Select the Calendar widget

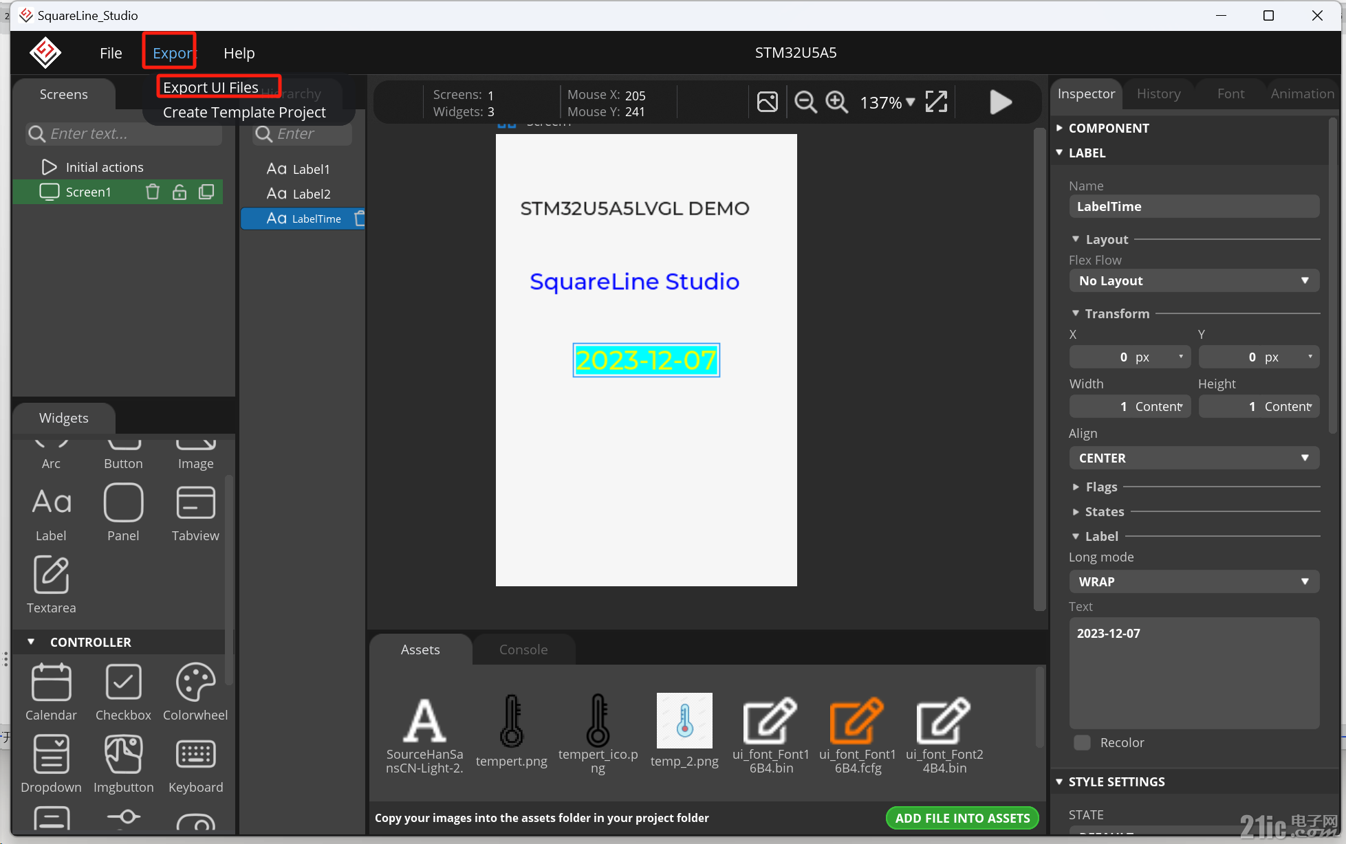(x=51, y=692)
